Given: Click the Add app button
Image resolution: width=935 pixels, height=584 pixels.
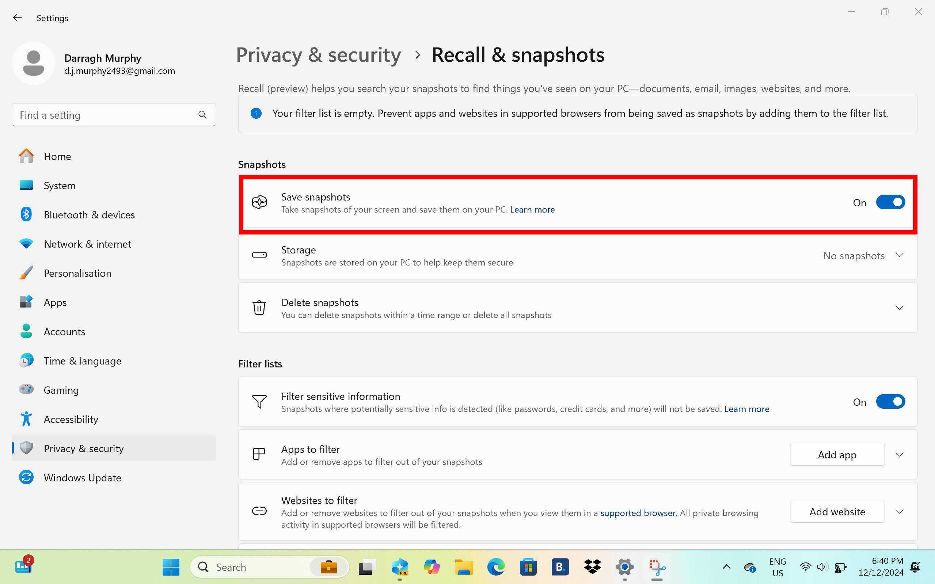Looking at the screenshot, I should click(837, 455).
